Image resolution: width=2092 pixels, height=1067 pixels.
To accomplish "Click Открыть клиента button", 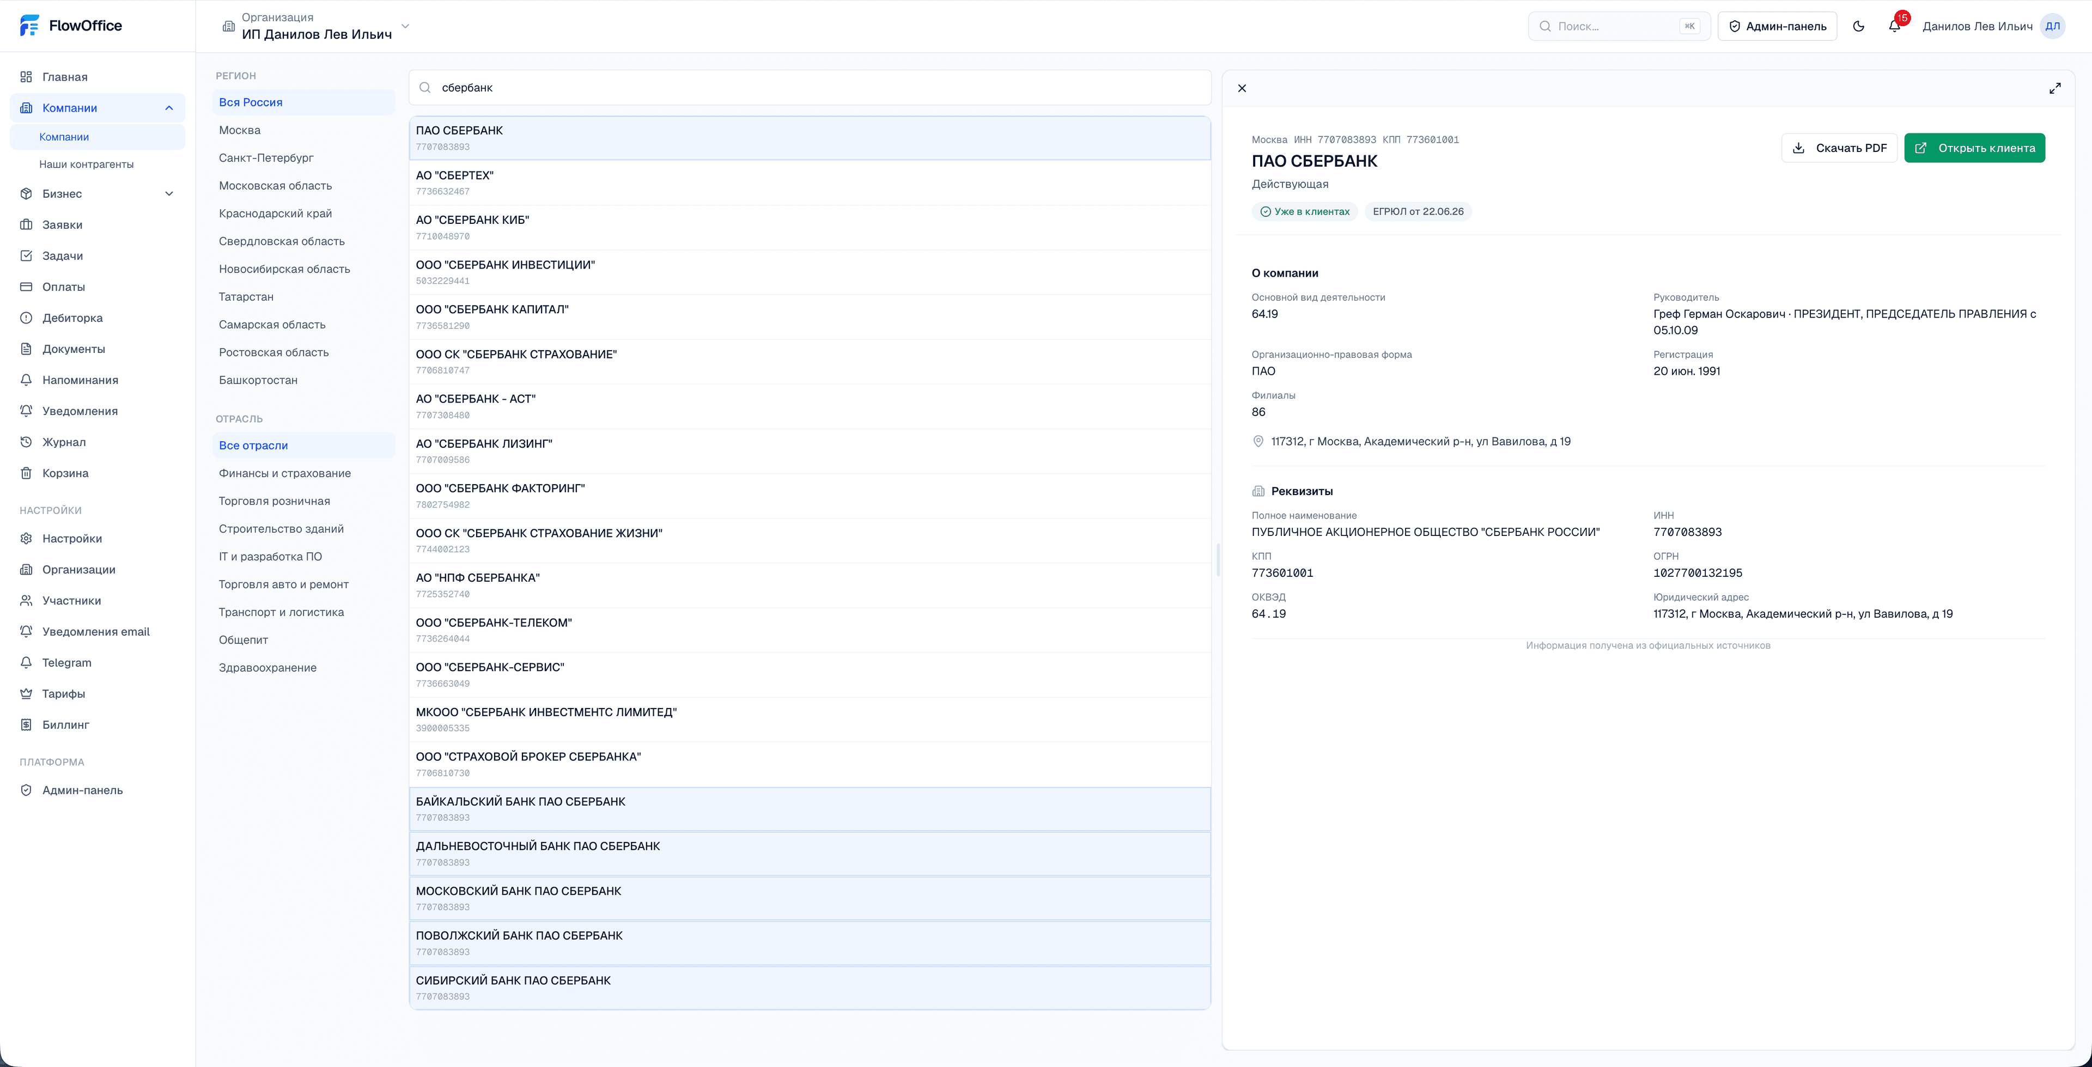I will point(1975,148).
